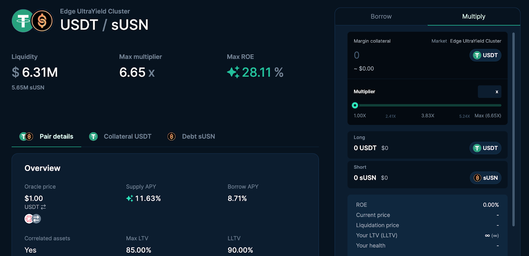Click the large sUSN token logo in header
Viewport: 529px width, 256px height.
[x=42, y=21]
